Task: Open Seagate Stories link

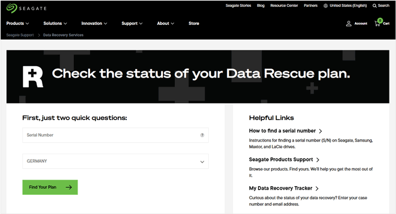Action: pos(238,6)
